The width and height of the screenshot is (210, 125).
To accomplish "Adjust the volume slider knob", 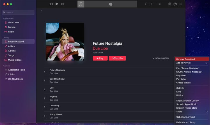I will (x=151, y=4).
